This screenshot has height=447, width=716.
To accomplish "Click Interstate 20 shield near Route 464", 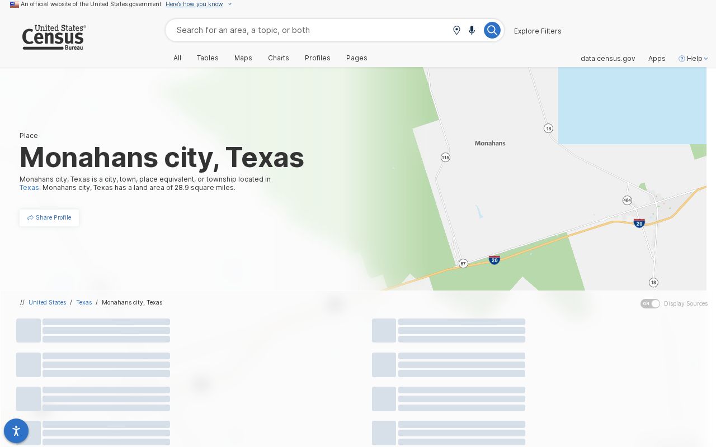I will pyautogui.click(x=639, y=223).
